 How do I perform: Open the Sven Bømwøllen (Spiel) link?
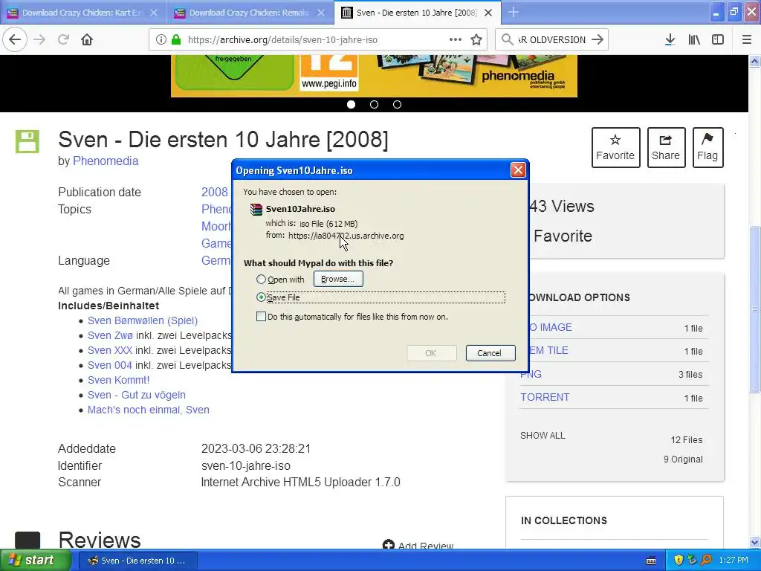coord(143,320)
